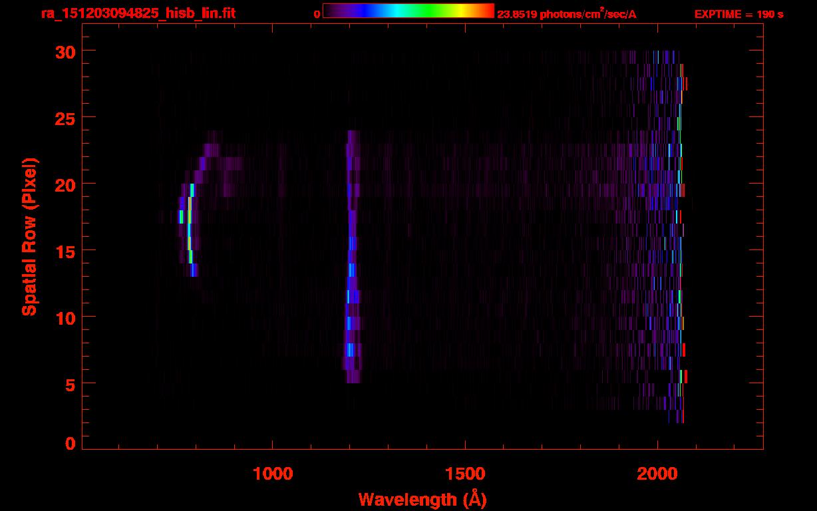Click the EXPTIME = 190 s label

click(x=738, y=14)
